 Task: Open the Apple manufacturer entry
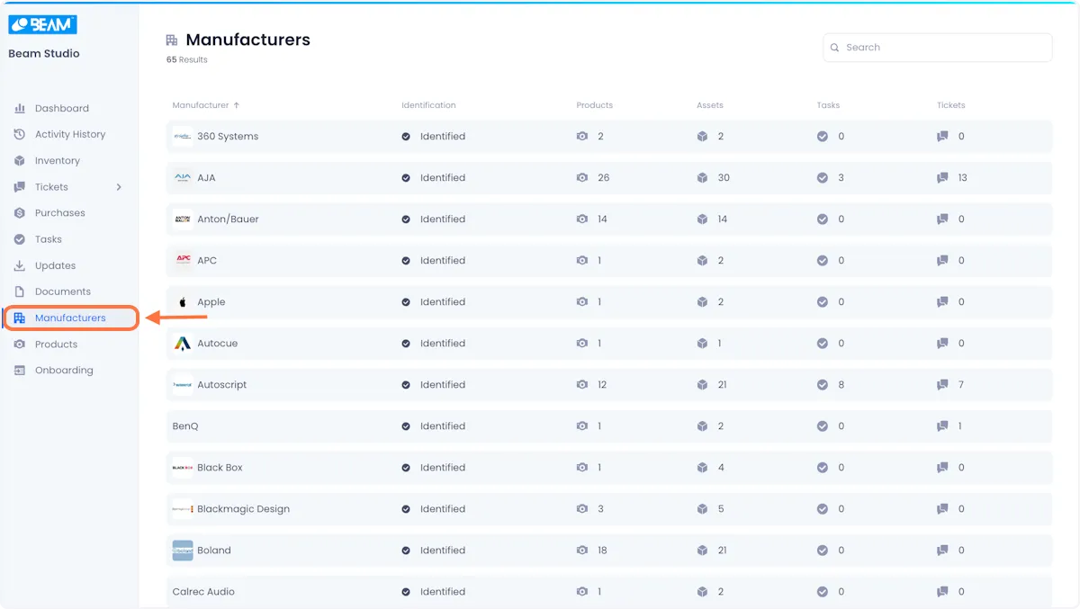pyautogui.click(x=609, y=302)
